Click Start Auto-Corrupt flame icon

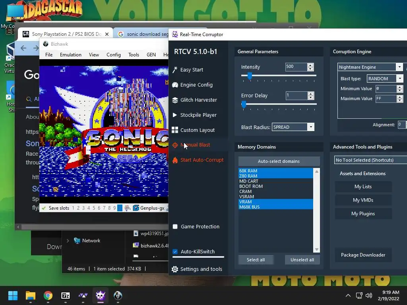point(175,160)
